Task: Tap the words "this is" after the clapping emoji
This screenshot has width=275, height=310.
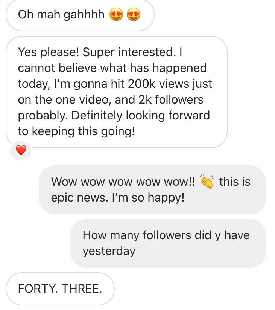Action: pos(235,182)
